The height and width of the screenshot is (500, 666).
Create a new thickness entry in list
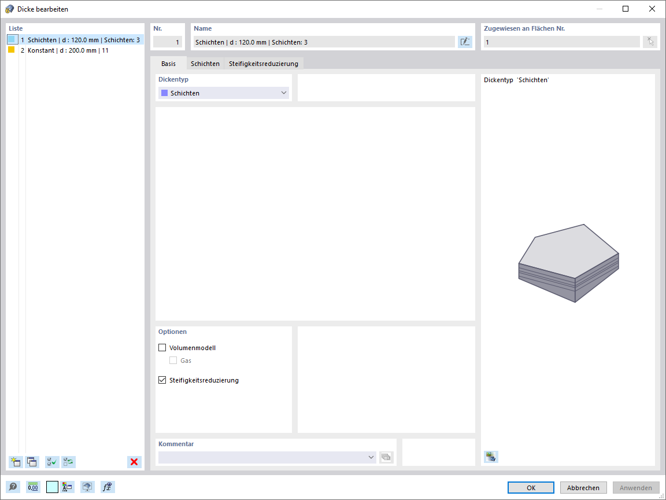16,462
